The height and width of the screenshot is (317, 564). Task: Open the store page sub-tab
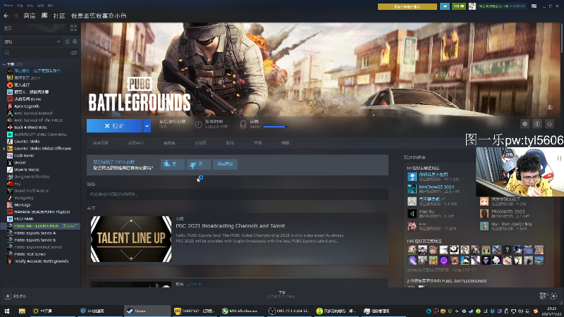click(101, 143)
